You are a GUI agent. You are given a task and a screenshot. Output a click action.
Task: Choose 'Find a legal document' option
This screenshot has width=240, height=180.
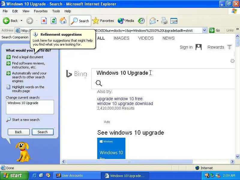28,57
